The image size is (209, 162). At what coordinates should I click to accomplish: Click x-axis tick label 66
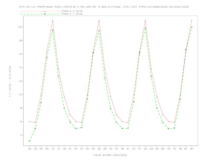point(157,149)
